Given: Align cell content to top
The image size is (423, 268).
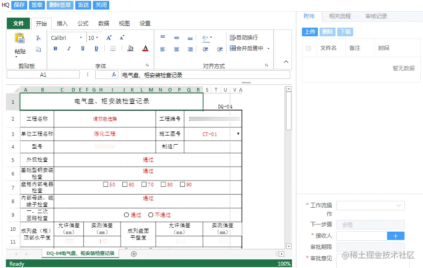Looking at the screenshot, I should [x=163, y=37].
